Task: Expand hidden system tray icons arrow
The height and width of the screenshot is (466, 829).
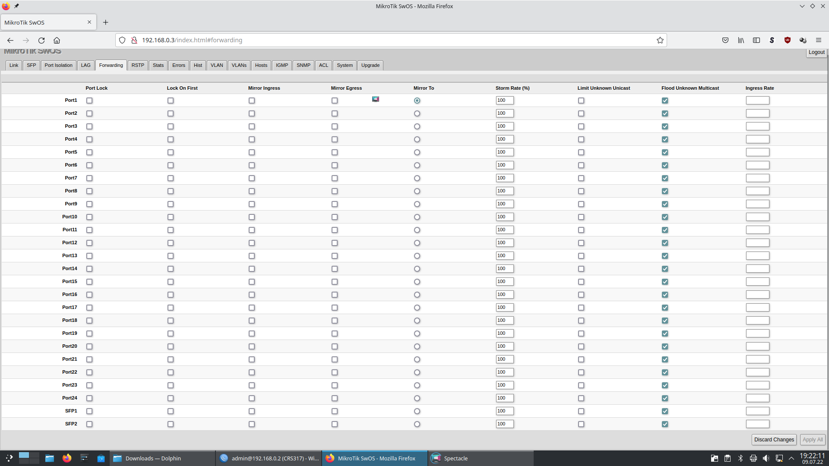Action: pyautogui.click(x=791, y=458)
